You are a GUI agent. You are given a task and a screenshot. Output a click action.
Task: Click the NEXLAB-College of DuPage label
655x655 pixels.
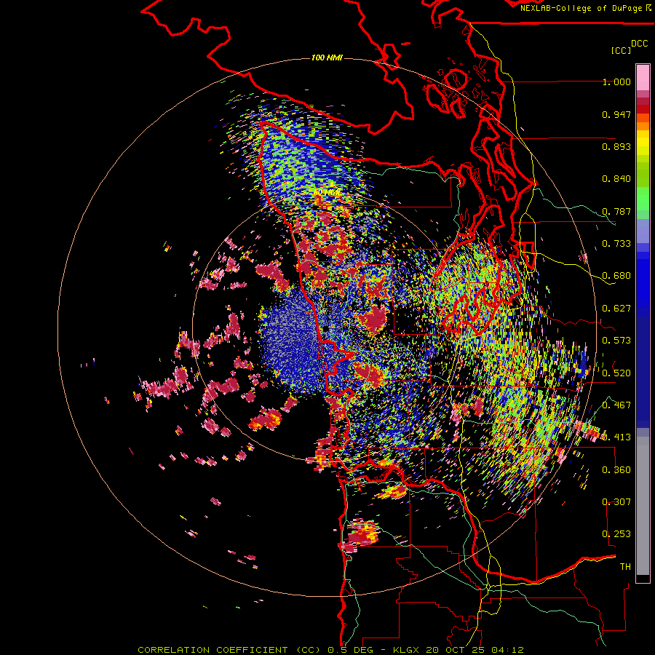[581, 8]
